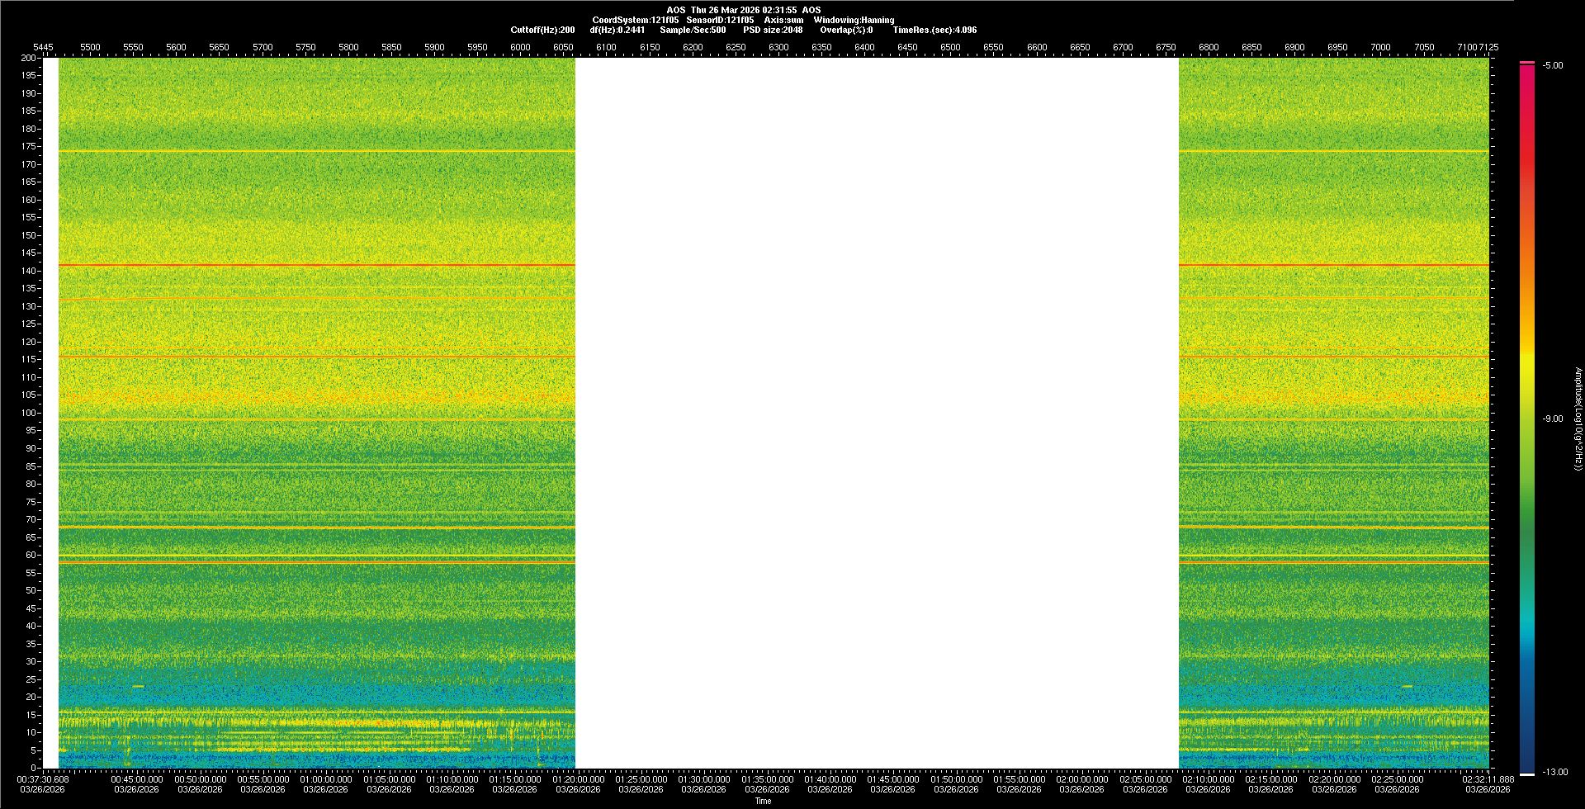
Task: Click the Time axis title at the bottom
Action: pyautogui.click(x=763, y=801)
